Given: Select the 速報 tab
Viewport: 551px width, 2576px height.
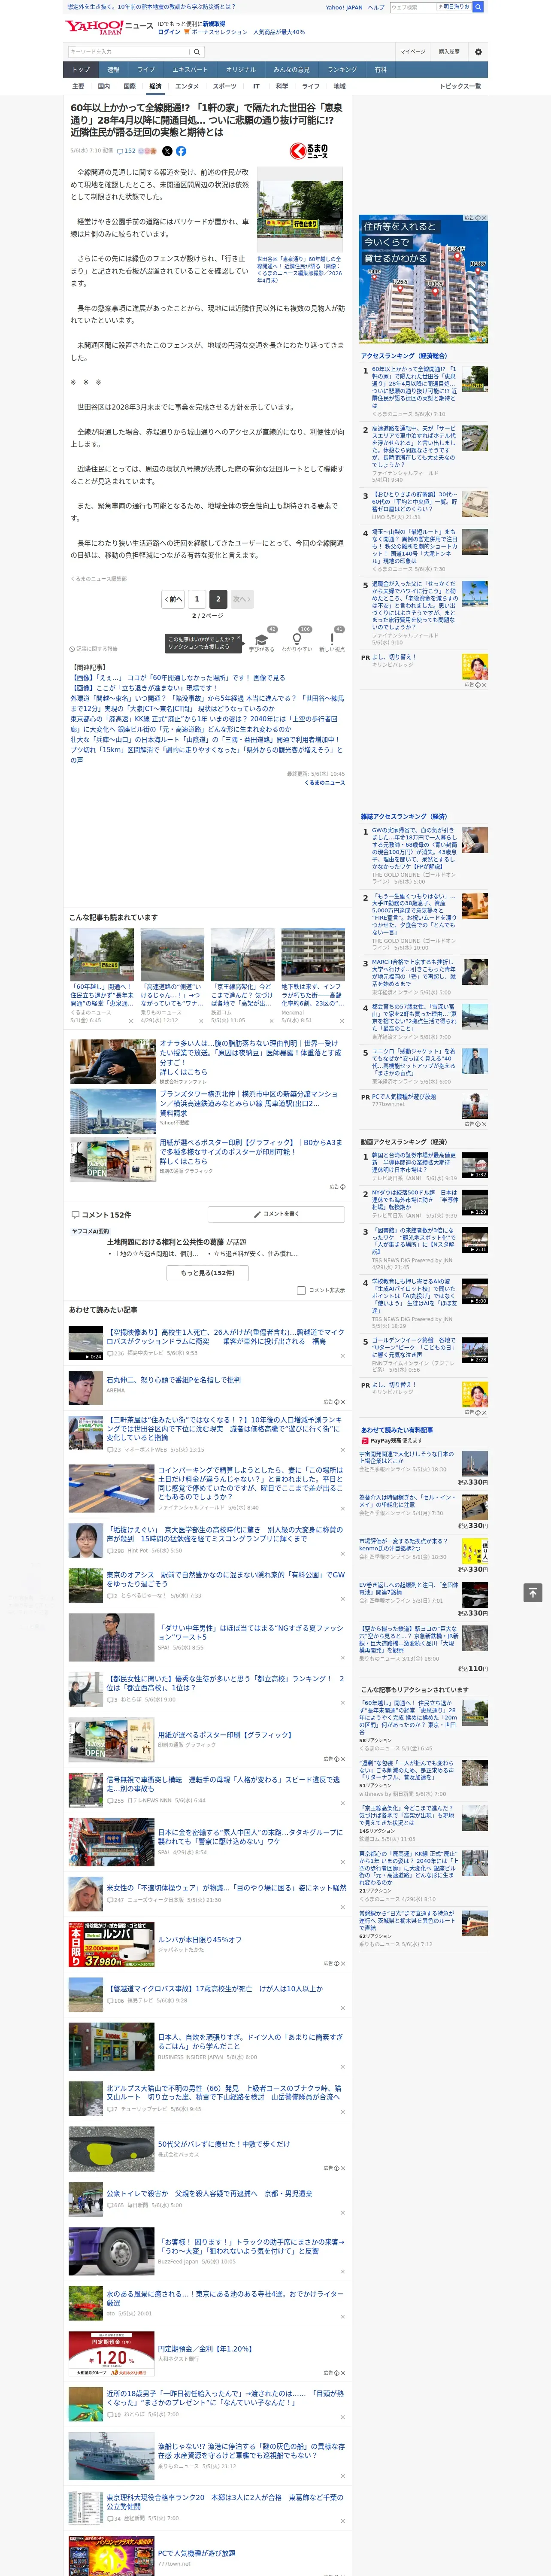Looking at the screenshot, I should click(x=113, y=70).
